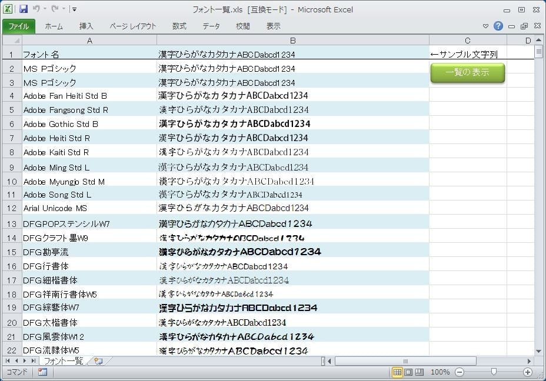This screenshot has height=381, width=546.
Task: Switch to Page Layout view
Action: [x=408, y=372]
